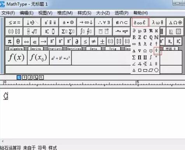Open the 文件(F) menu

coord(8,13)
